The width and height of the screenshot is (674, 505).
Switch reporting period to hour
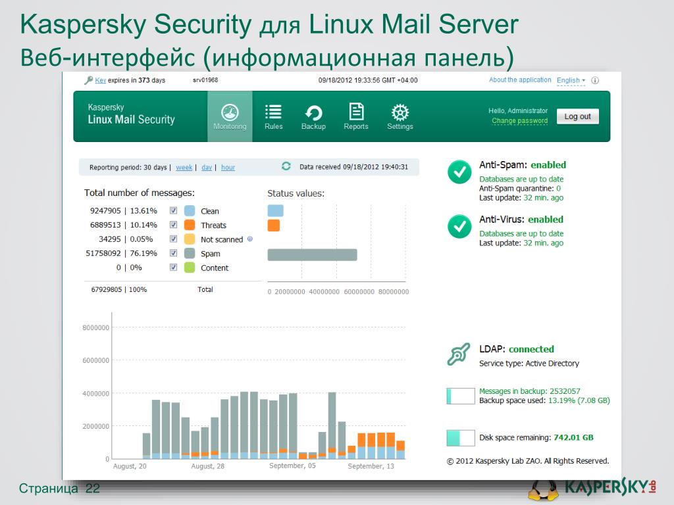pyautogui.click(x=228, y=168)
